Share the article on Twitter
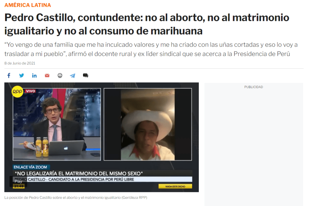 [22, 75]
